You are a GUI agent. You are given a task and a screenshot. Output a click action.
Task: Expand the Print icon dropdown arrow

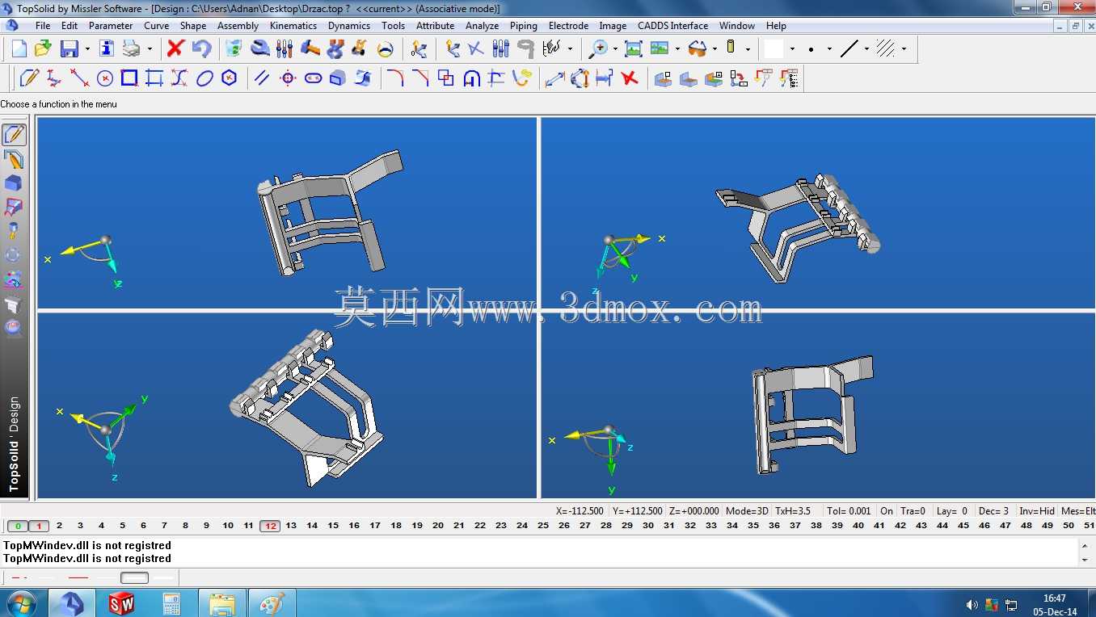coord(150,49)
